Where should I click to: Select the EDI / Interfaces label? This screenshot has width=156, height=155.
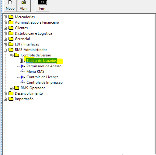[27, 44]
